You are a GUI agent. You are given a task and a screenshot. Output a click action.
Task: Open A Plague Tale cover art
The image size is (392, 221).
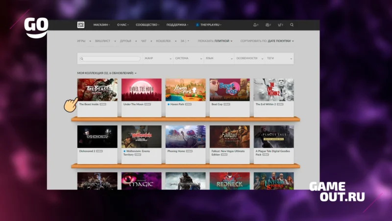tap(274, 137)
